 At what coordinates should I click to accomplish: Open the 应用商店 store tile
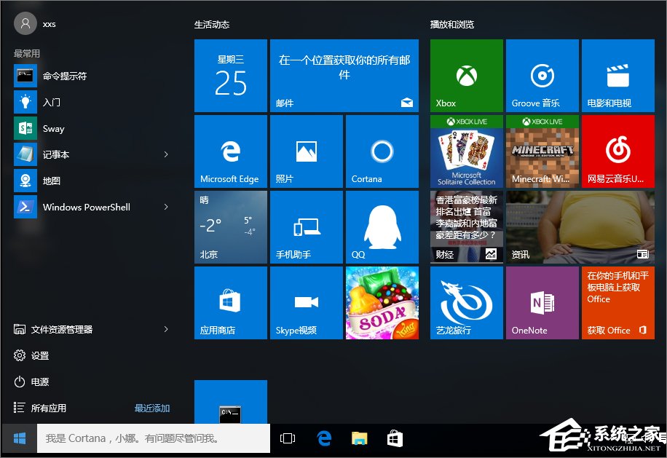coord(230,302)
